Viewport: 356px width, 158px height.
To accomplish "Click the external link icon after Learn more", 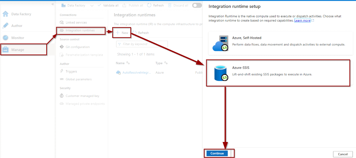I will (313, 20).
